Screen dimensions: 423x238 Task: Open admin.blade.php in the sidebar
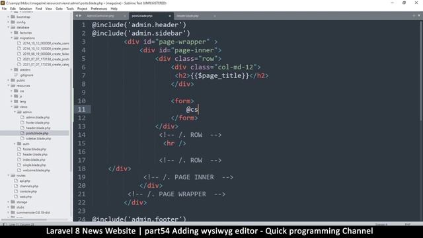click(38, 118)
